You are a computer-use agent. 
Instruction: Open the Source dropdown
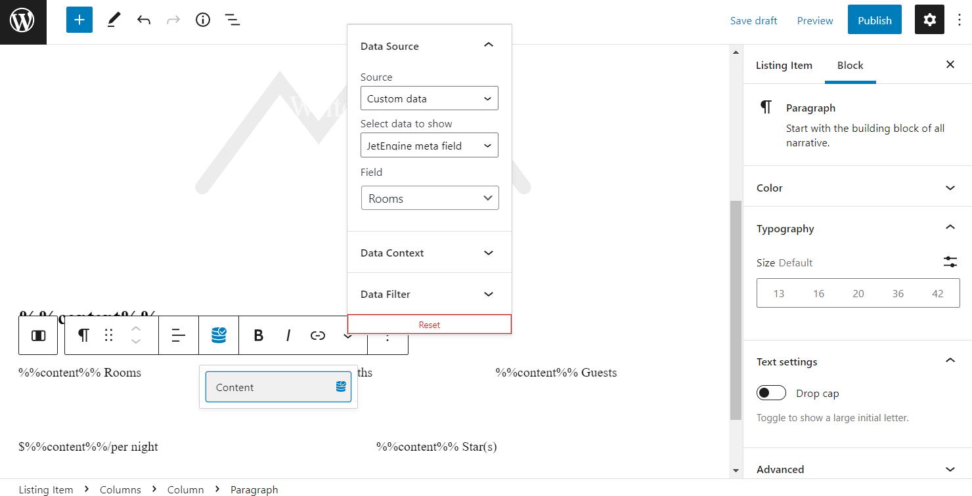[430, 98]
